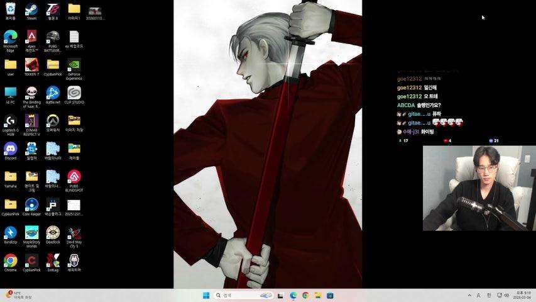Open the Steam desktop shortcut

click(x=31, y=9)
